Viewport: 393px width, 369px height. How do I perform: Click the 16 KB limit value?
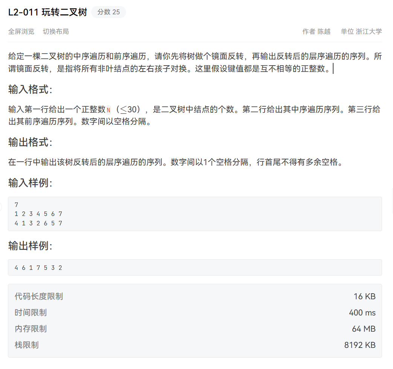tap(364, 297)
